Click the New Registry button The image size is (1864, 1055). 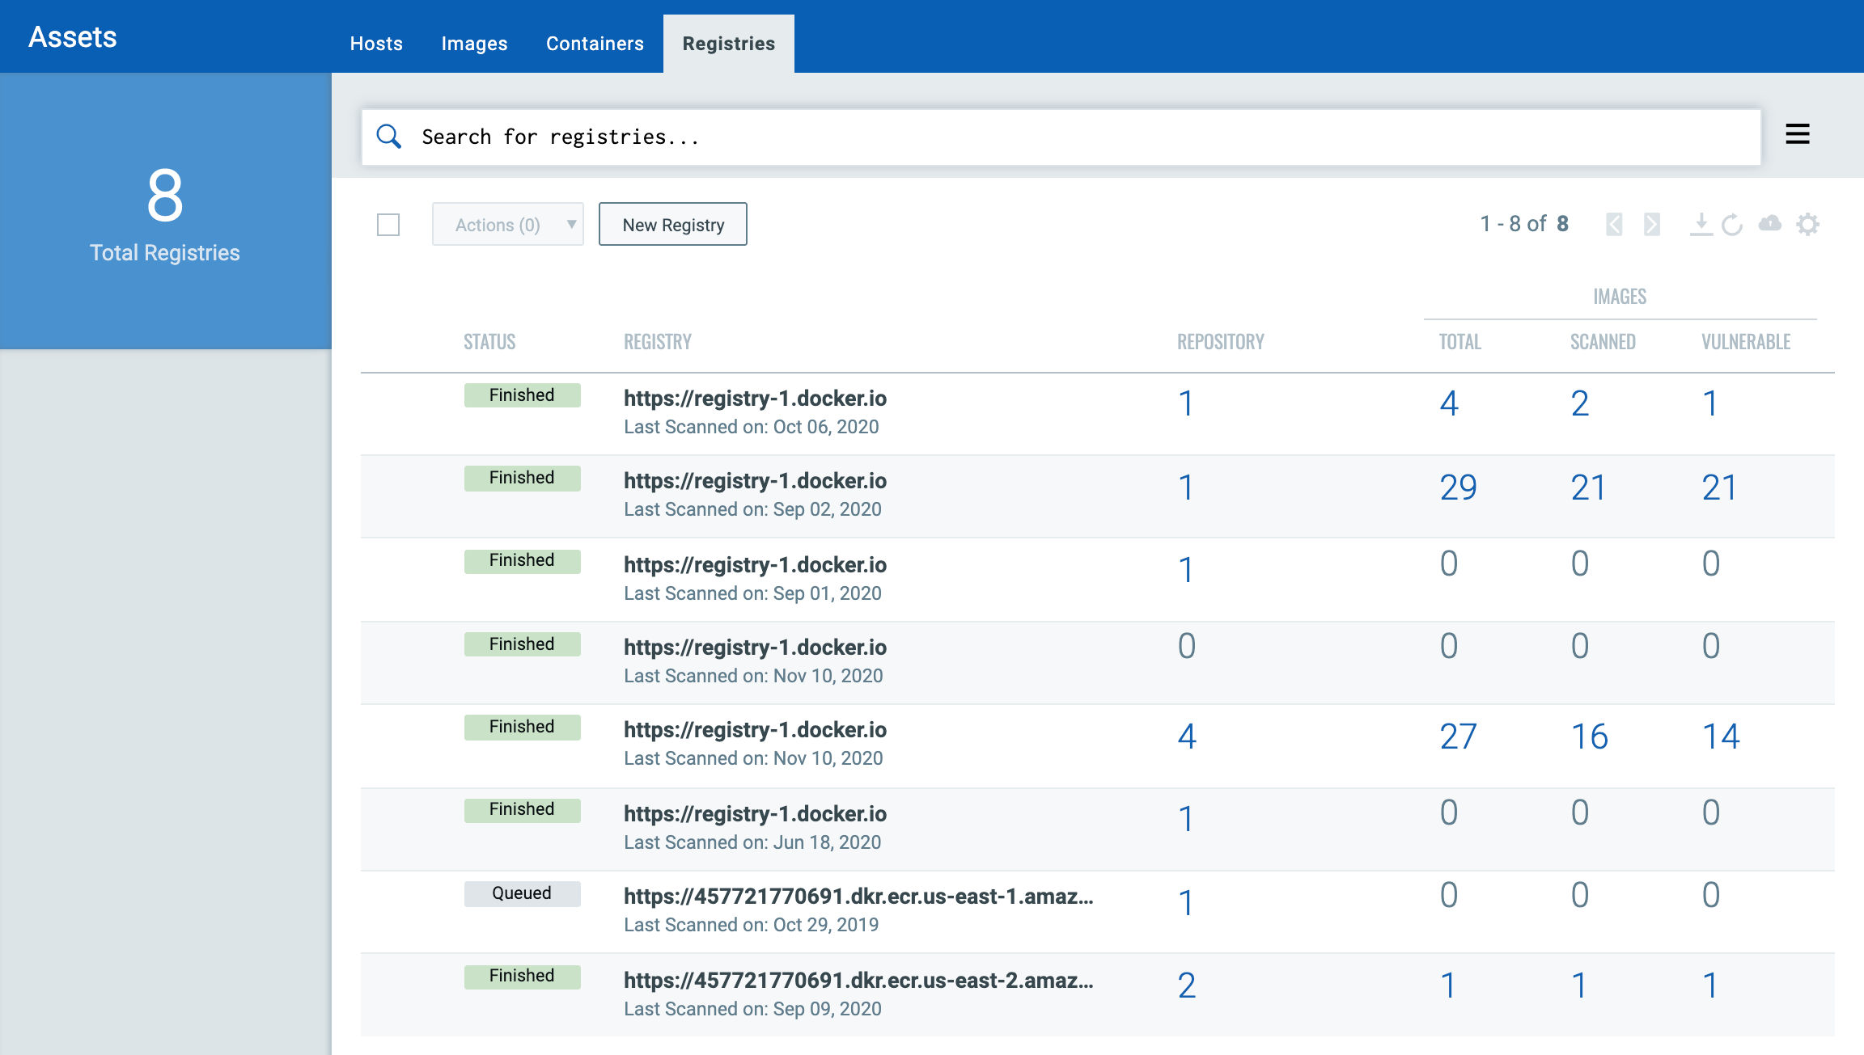[x=672, y=225]
